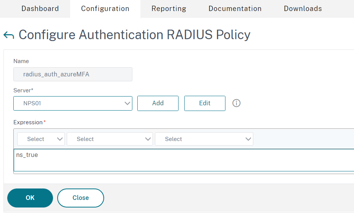Expand the third Select expression dropdown
The image size is (354, 217).
coord(204,139)
